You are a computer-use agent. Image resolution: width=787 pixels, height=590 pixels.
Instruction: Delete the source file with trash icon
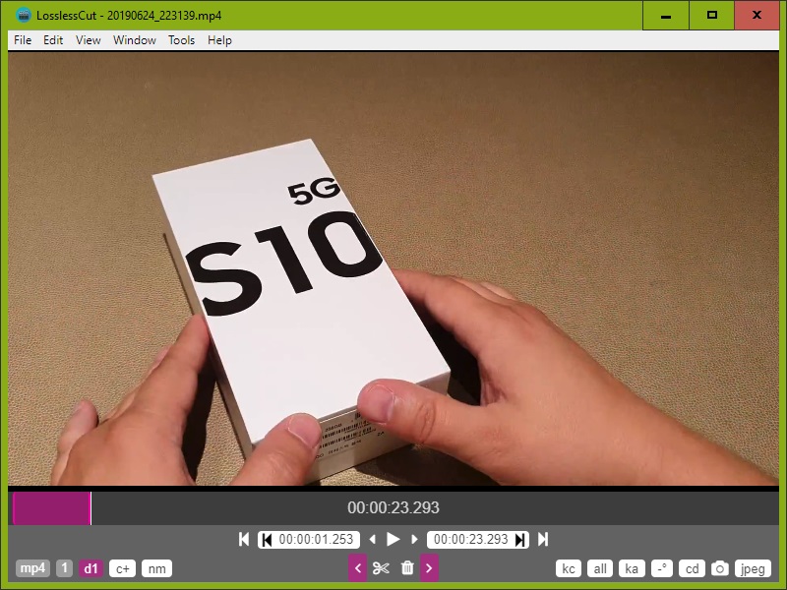(x=407, y=568)
